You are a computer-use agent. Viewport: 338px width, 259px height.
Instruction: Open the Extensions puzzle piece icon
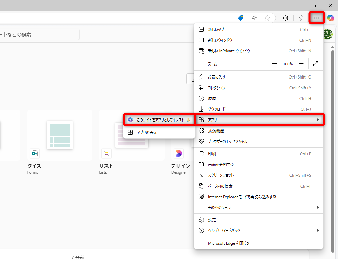(x=285, y=18)
